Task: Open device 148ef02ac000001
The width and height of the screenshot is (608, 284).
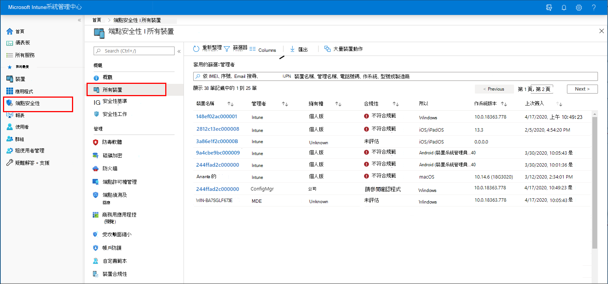Action: pyautogui.click(x=217, y=117)
